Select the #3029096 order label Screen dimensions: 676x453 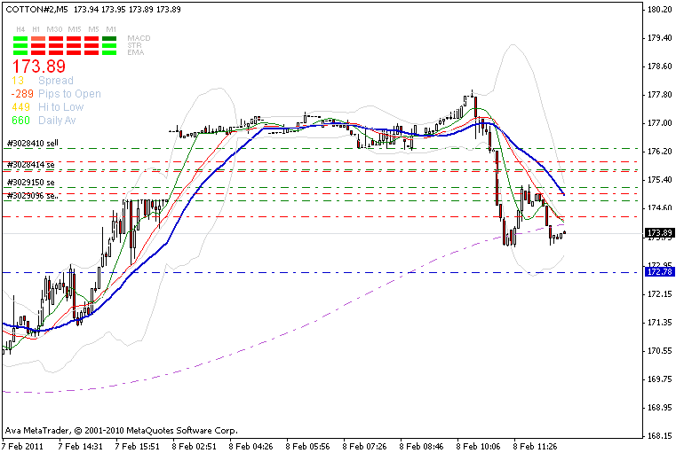click(31, 195)
